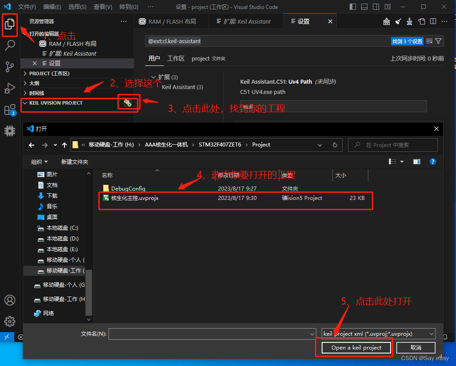Open recent locations dropdown arrow
This screenshot has height=366, width=456.
55,145
